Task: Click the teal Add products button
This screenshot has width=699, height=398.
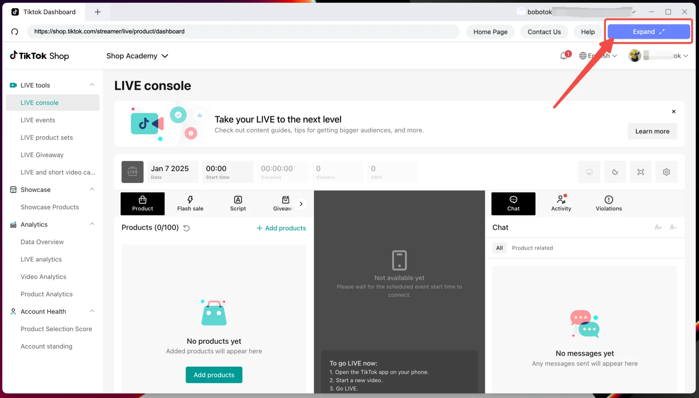Action: click(214, 375)
